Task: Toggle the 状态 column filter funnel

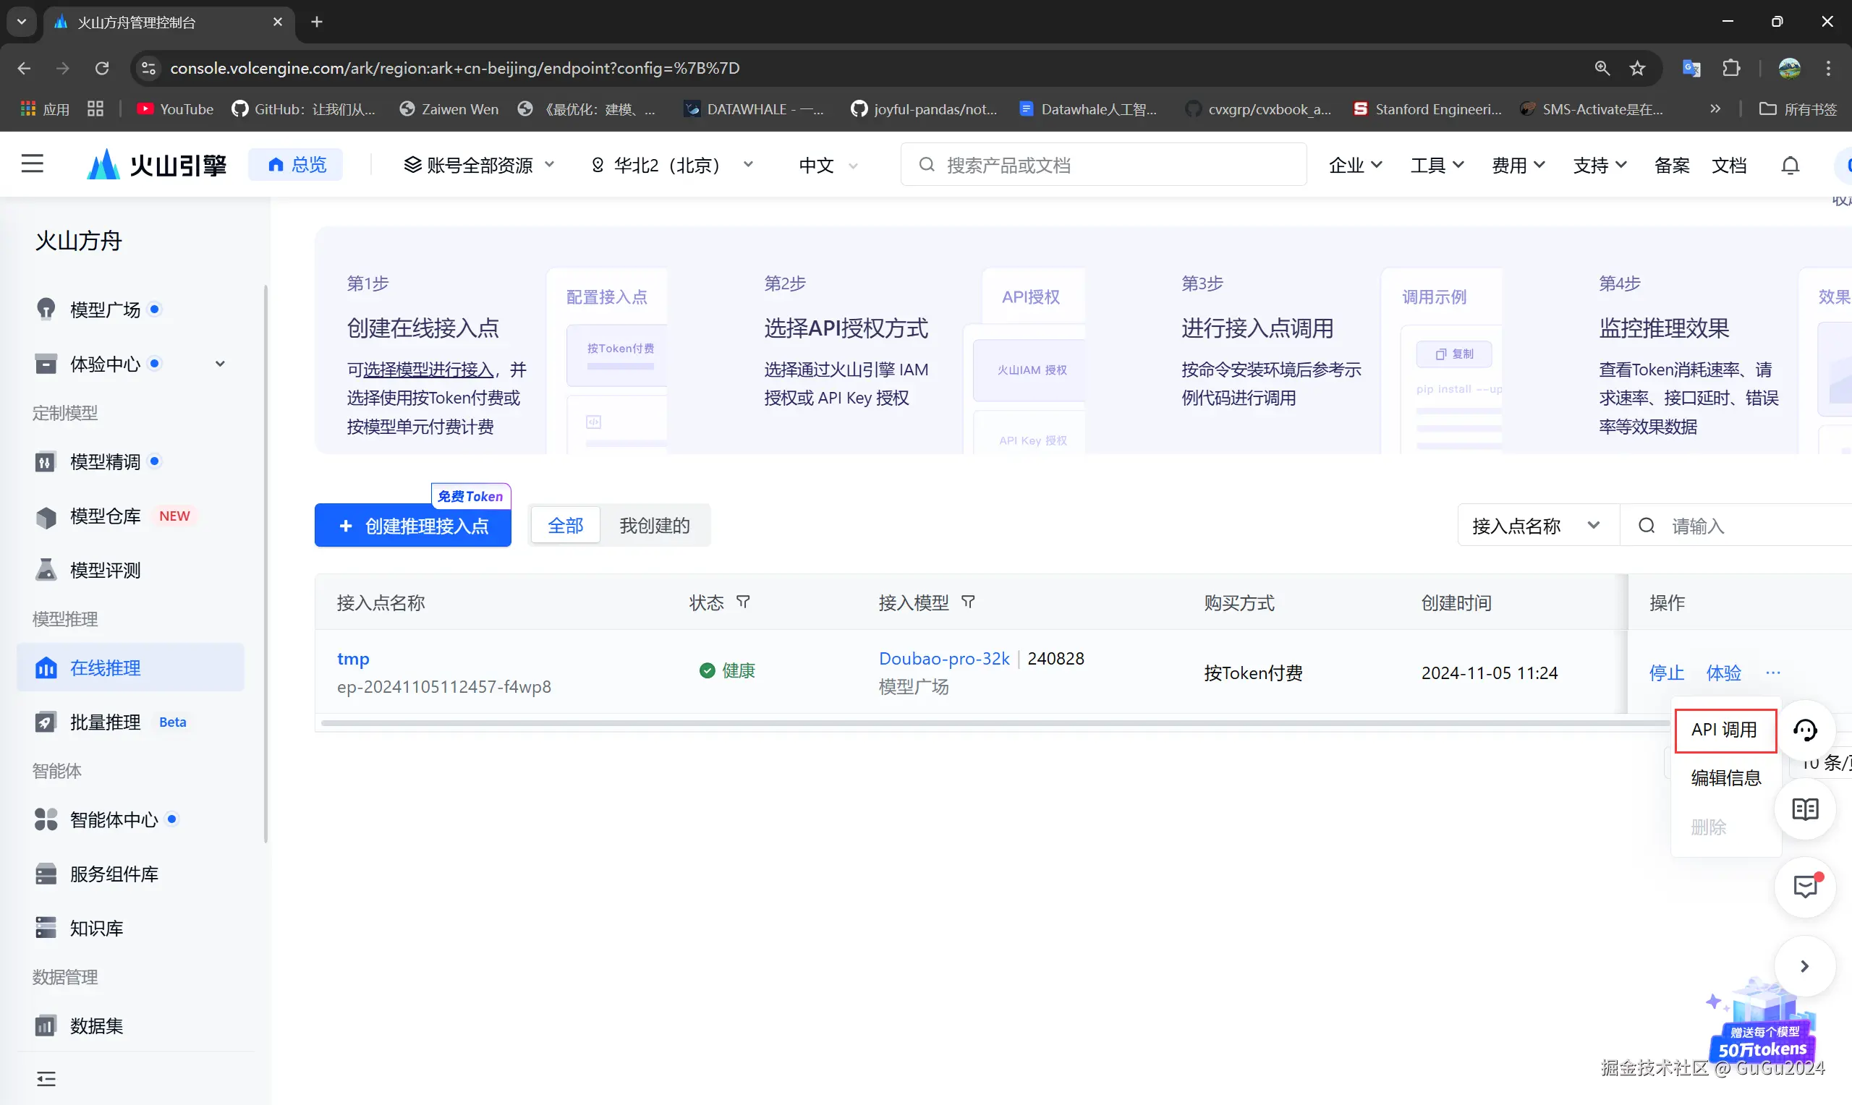Action: tap(744, 602)
